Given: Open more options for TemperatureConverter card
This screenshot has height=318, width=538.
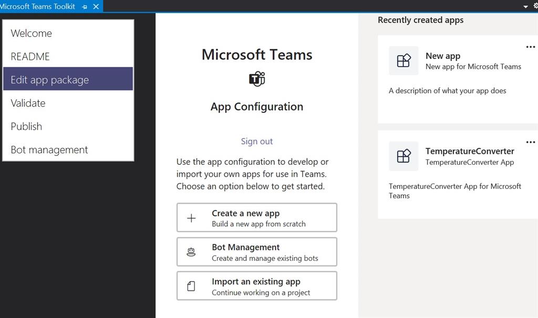Looking at the screenshot, I should (531, 142).
